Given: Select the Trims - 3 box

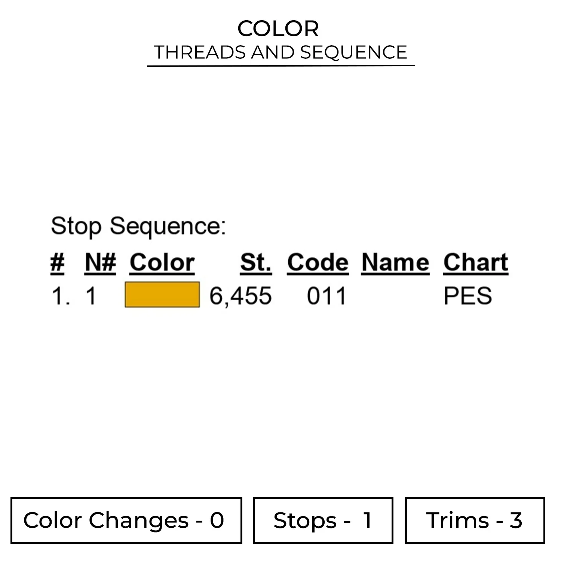Looking at the screenshot, I should click(475, 520).
